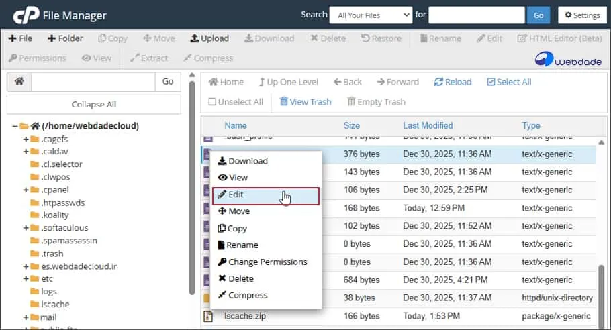Click Unselect All checkbox
The height and width of the screenshot is (330, 611).
pyautogui.click(x=236, y=101)
